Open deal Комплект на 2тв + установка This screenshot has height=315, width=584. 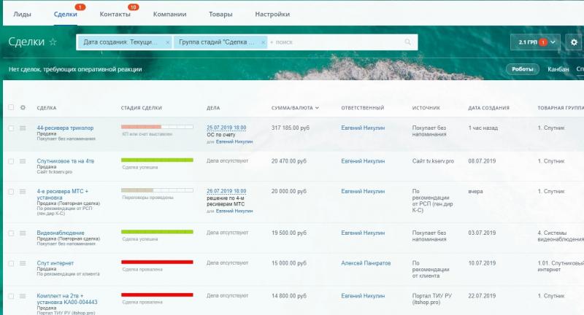[67, 299]
